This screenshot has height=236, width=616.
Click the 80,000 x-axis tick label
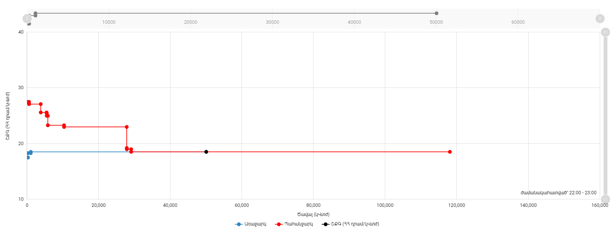[x=313, y=205]
